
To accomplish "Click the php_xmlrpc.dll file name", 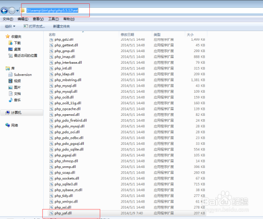I will point(66,201).
